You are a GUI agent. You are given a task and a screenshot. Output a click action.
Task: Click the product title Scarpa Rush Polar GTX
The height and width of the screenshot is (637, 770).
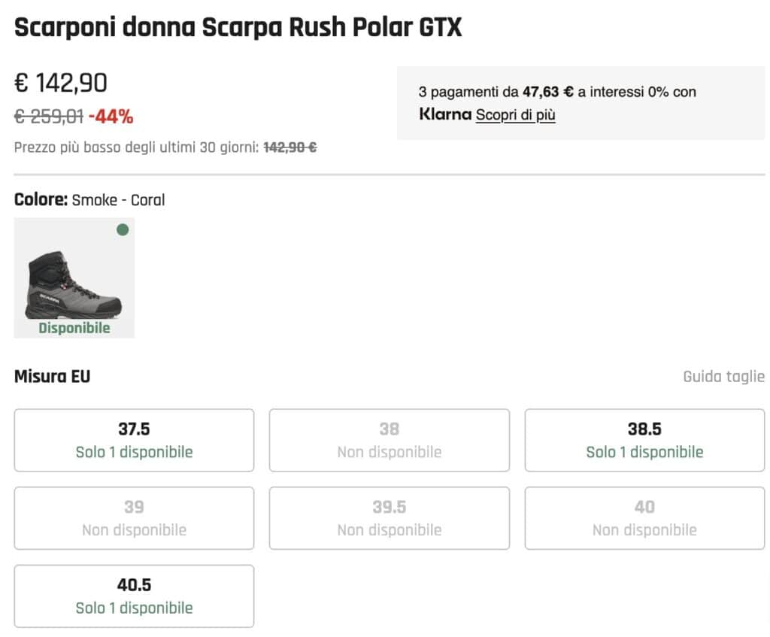238,27
